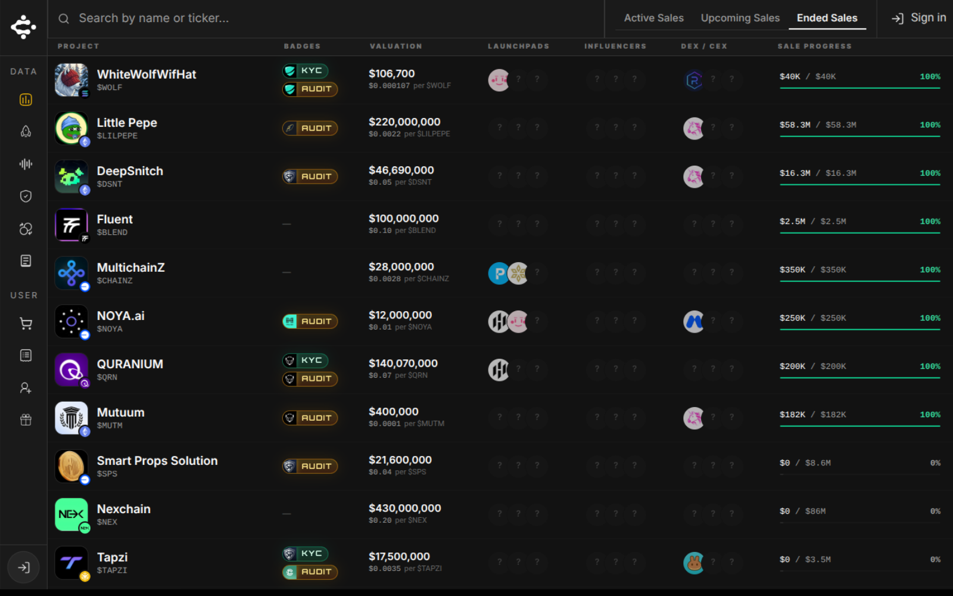Click the Smart Props Solution coin logo

coord(71,466)
